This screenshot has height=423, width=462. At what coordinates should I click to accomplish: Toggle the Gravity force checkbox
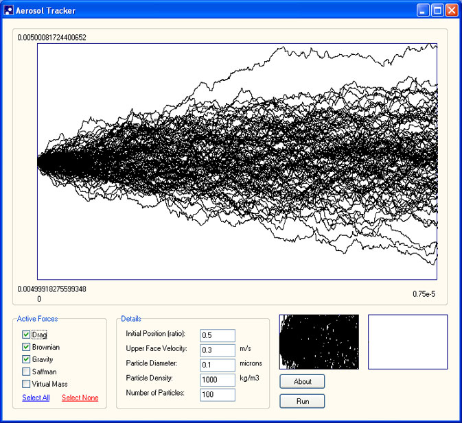click(26, 359)
